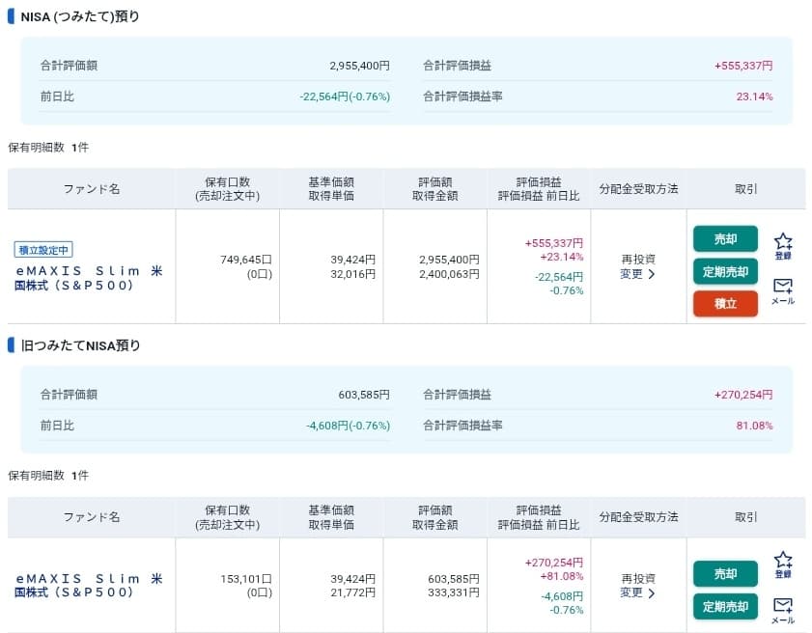
Task: Click the 登録 star icon in 旧つみたてNISA row
Action: click(x=783, y=564)
